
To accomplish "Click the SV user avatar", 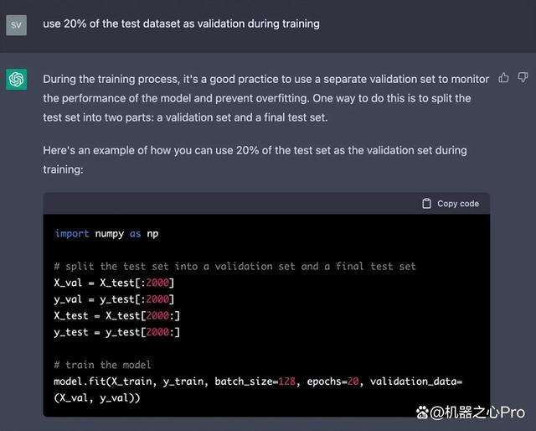I will (x=16, y=24).
